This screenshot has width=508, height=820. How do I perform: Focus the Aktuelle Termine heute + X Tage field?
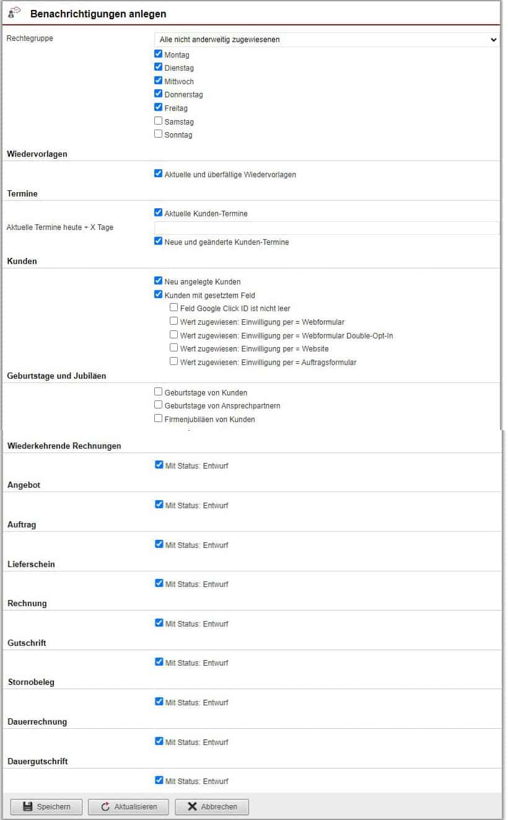[326, 228]
